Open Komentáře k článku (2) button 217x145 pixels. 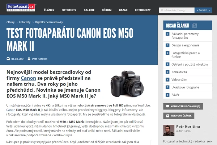[x=183, y=107]
